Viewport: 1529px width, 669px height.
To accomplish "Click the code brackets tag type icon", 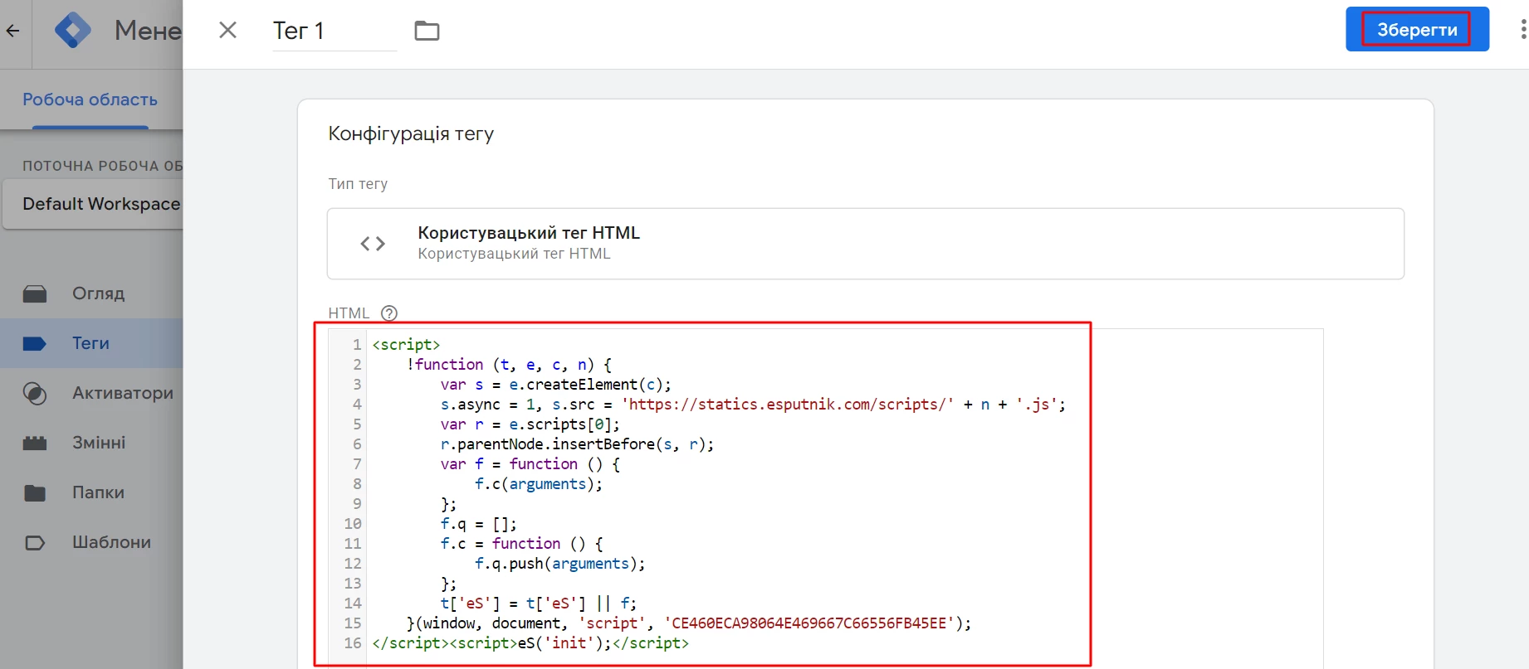I will (373, 244).
